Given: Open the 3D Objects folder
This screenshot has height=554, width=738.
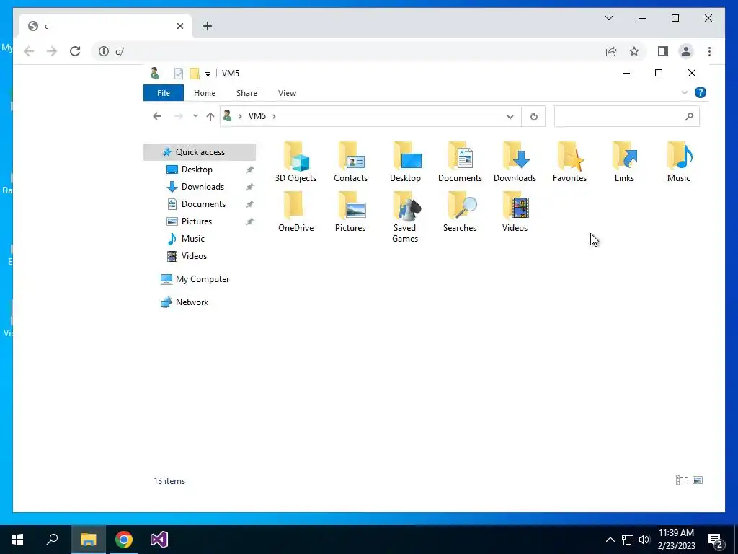Looking at the screenshot, I should [x=295, y=162].
